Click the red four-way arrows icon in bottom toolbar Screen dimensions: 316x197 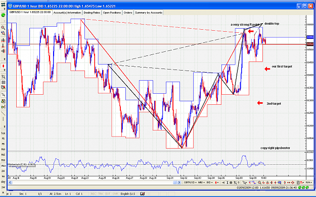coord(293,182)
